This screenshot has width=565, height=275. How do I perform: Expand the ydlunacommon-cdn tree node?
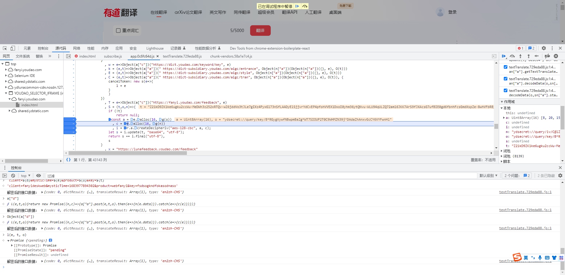6,87
